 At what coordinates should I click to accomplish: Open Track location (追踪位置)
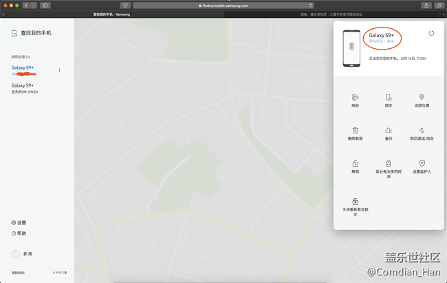422,98
